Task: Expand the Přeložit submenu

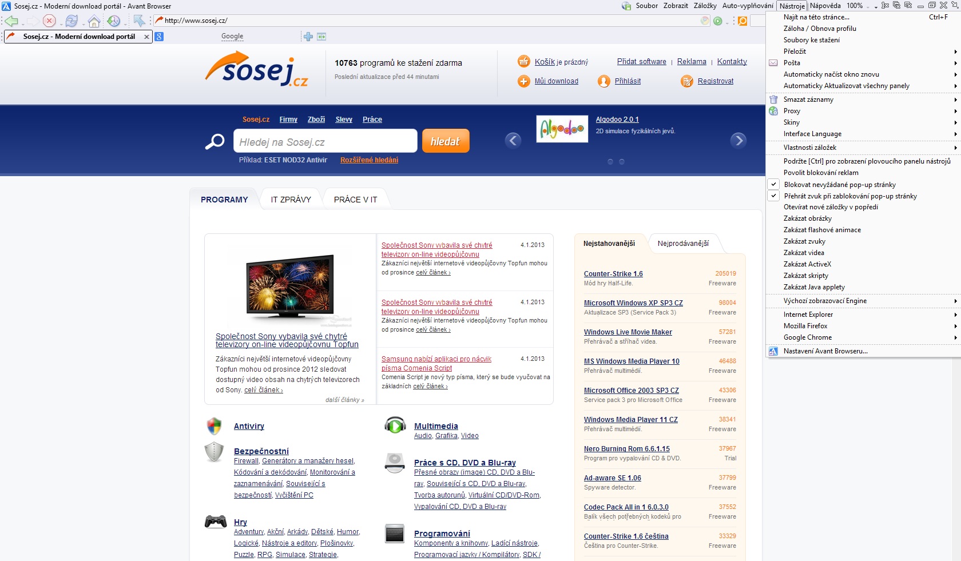Action: click(x=863, y=51)
